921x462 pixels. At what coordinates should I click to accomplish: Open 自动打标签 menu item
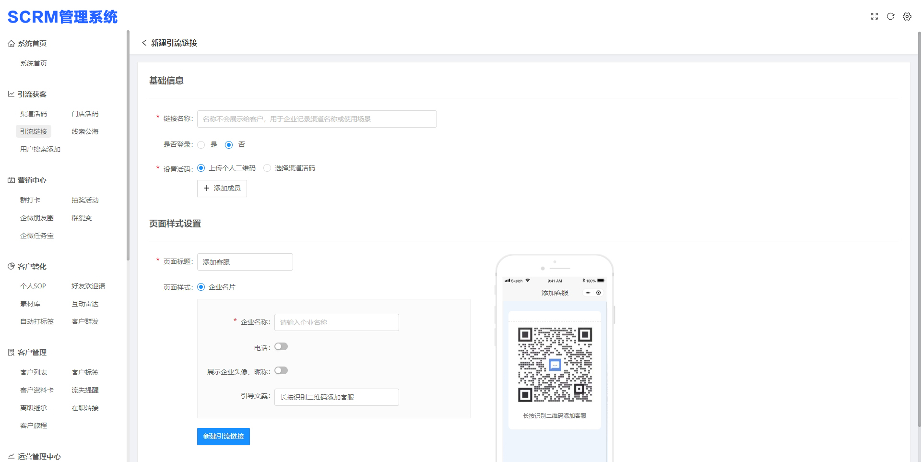(37, 321)
